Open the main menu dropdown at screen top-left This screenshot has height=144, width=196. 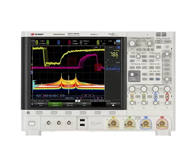pos(33,42)
